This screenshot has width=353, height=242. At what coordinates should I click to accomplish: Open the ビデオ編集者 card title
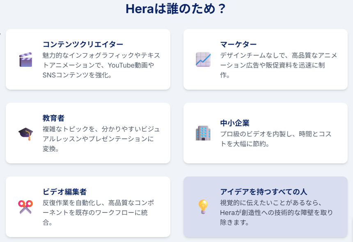(64, 192)
